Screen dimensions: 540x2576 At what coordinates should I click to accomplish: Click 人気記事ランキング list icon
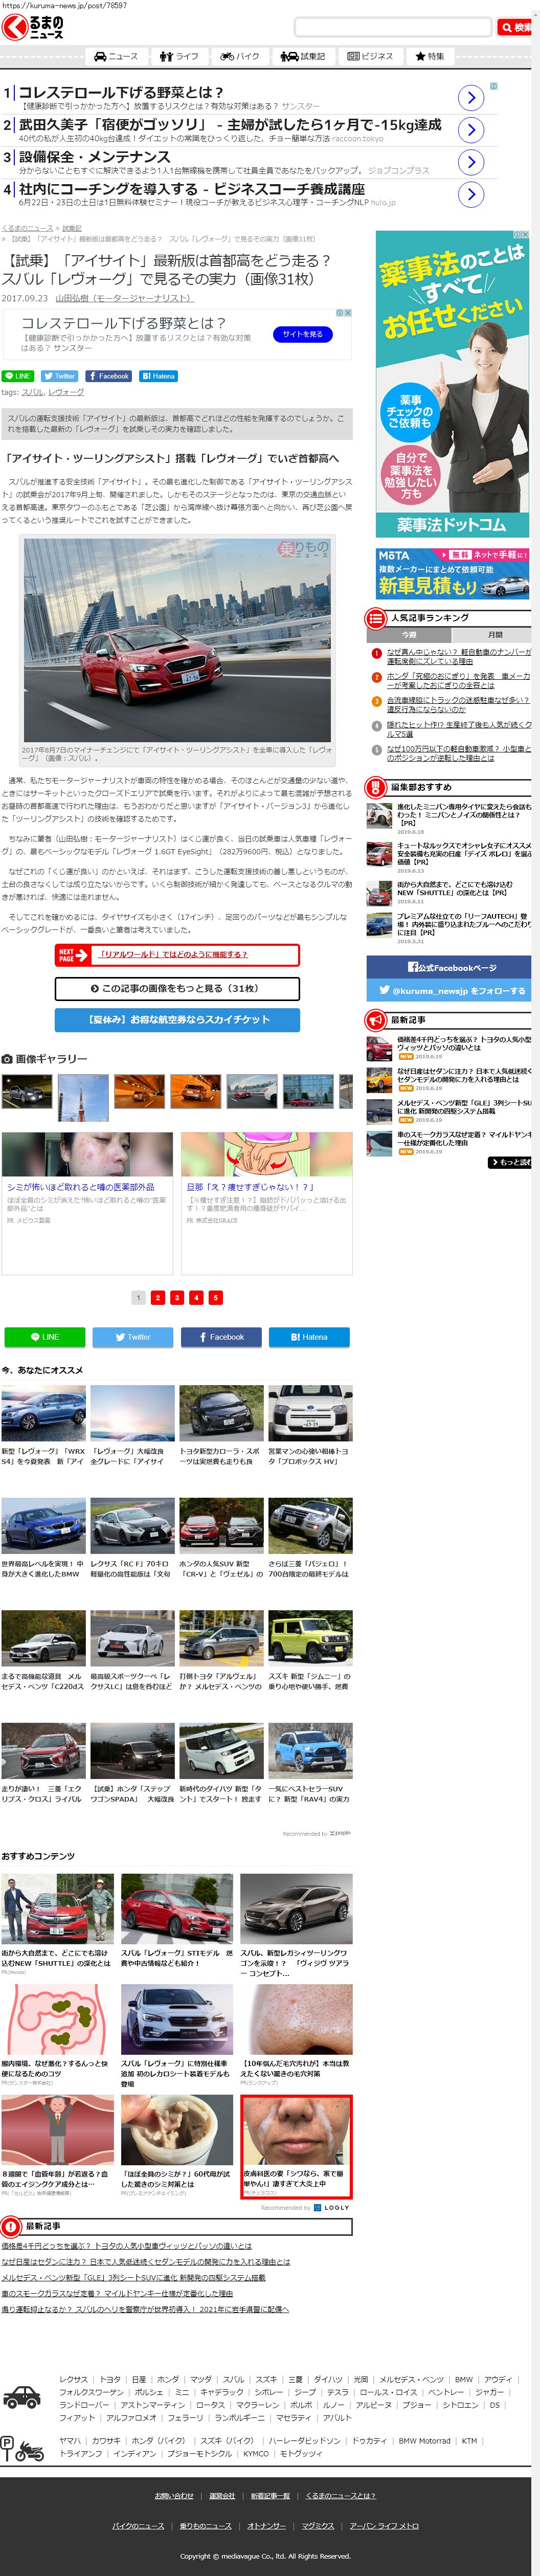pos(376,618)
